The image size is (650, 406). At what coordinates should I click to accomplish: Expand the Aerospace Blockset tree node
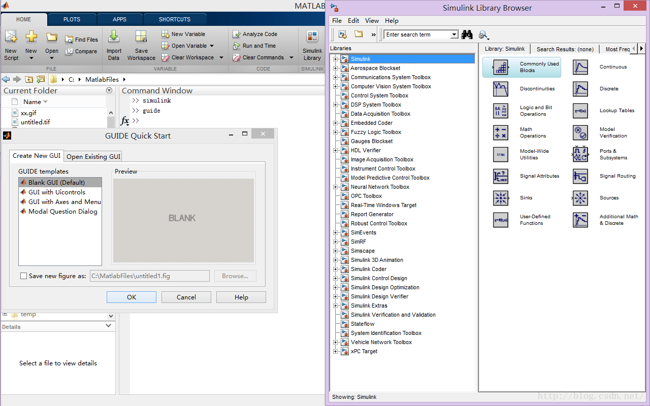point(335,68)
